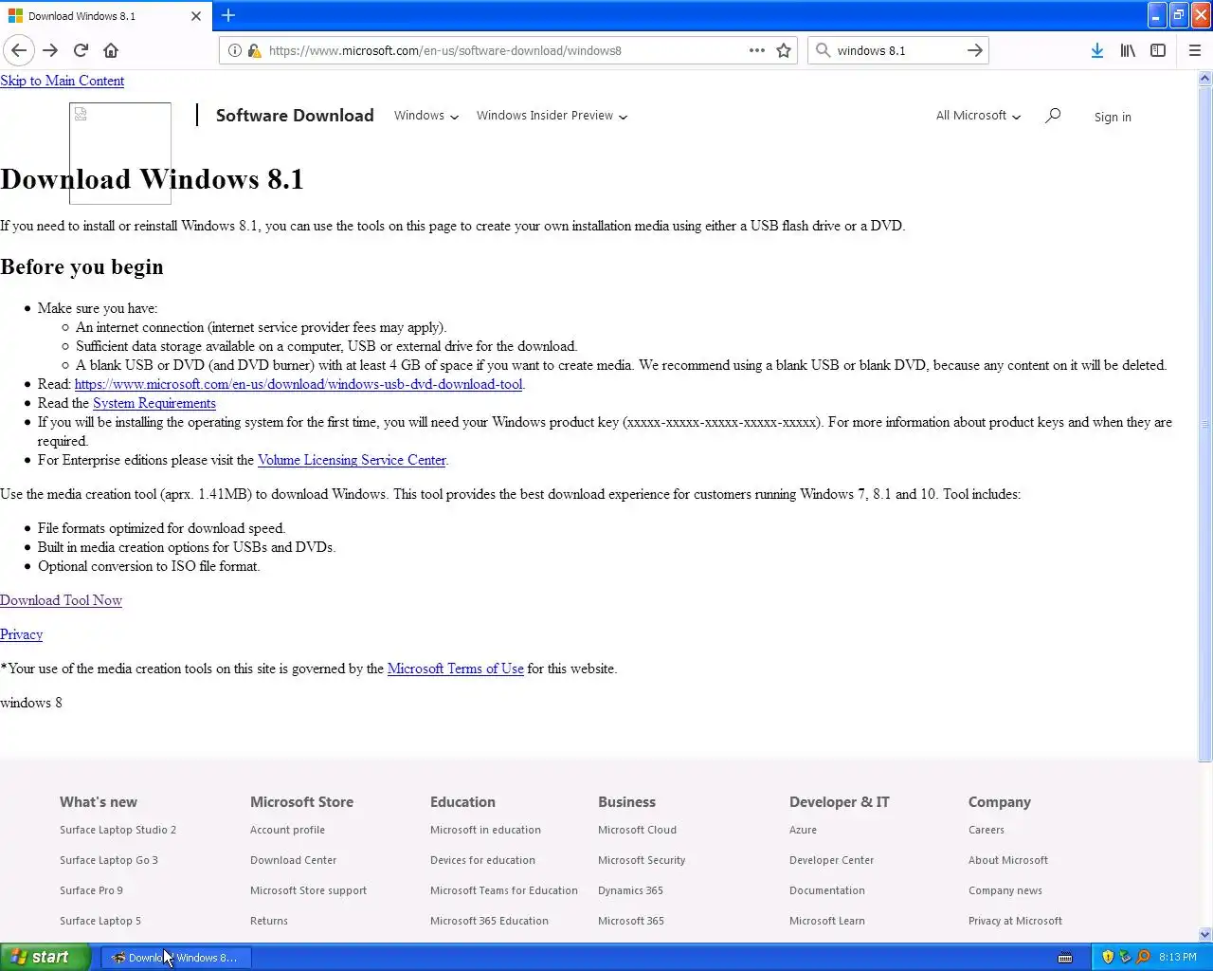
Task: Open a new tab with plus
Action: pyautogui.click(x=228, y=15)
